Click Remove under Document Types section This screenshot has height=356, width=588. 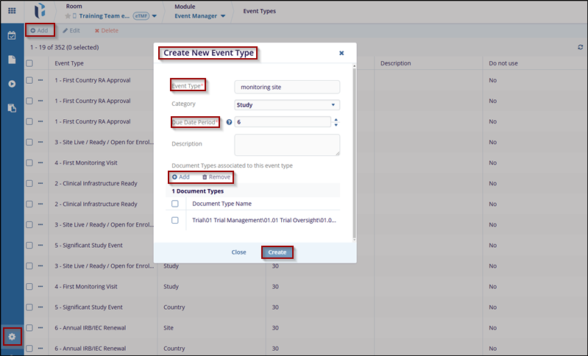click(x=216, y=177)
